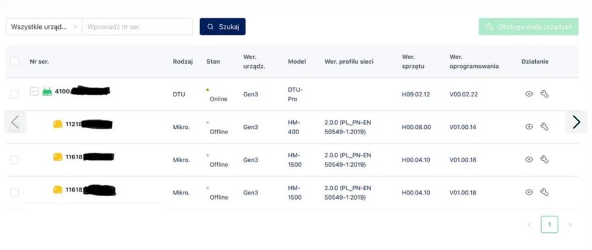Tick the select-all checkbox in the header
The image size is (592, 250).
14,61
